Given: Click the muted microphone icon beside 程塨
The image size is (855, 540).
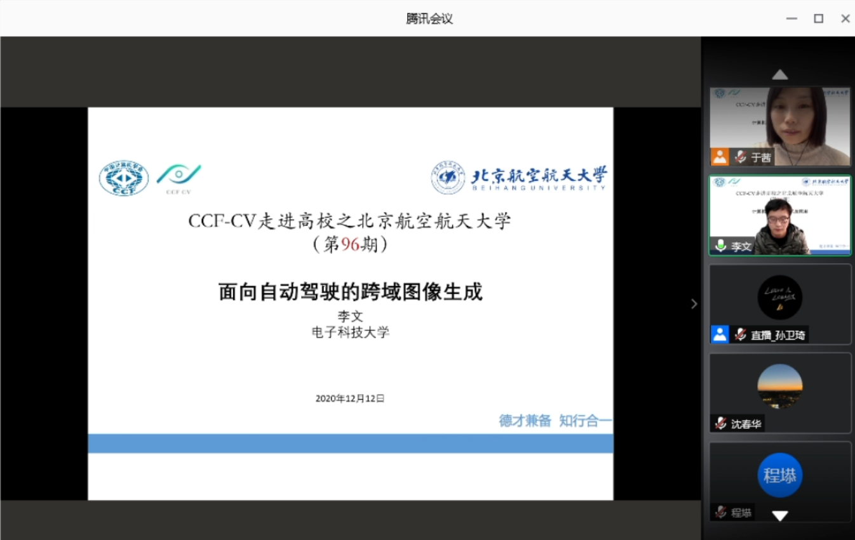Looking at the screenshot, I should point(720,512).
